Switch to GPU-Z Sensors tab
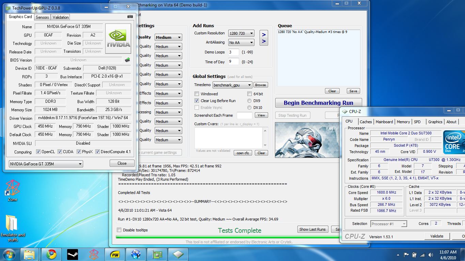Screen dimensions: 465x261 pyautogui.click(x=42, y=17)
